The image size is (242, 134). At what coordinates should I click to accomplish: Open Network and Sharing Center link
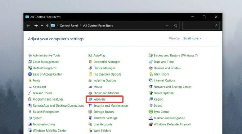pyautogui.click(x=172, y=87)
